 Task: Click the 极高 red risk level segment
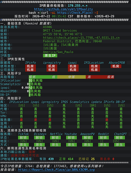111,77
